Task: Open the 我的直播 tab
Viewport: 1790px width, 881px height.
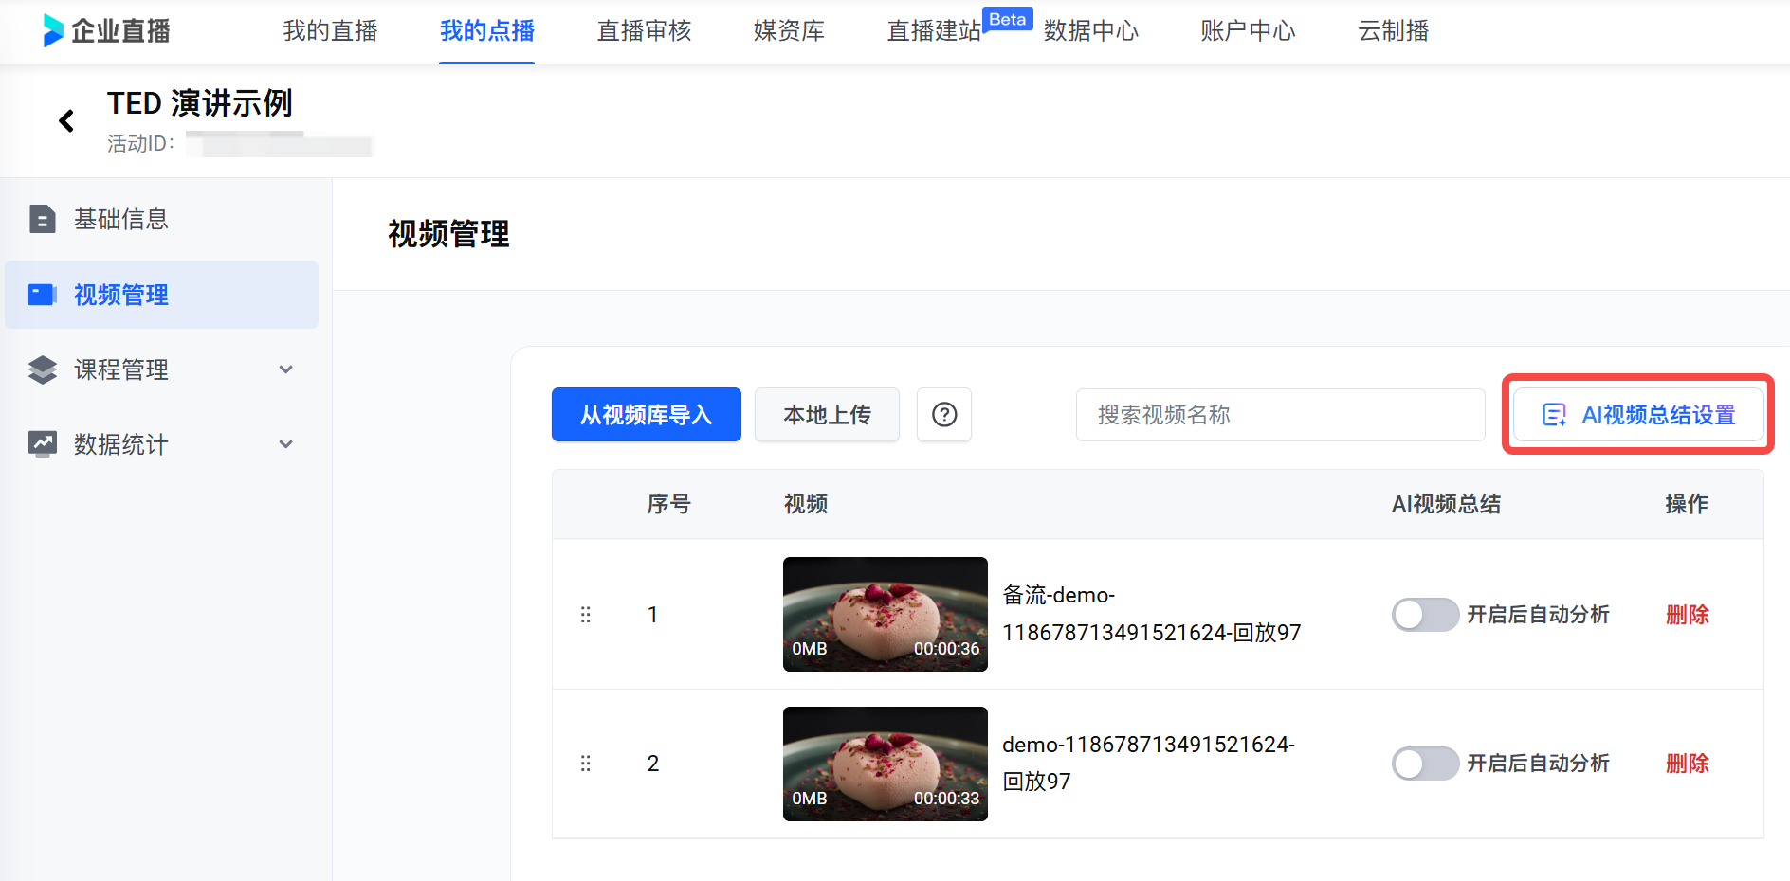Action: pyautogui.click(x=330, y=31)
